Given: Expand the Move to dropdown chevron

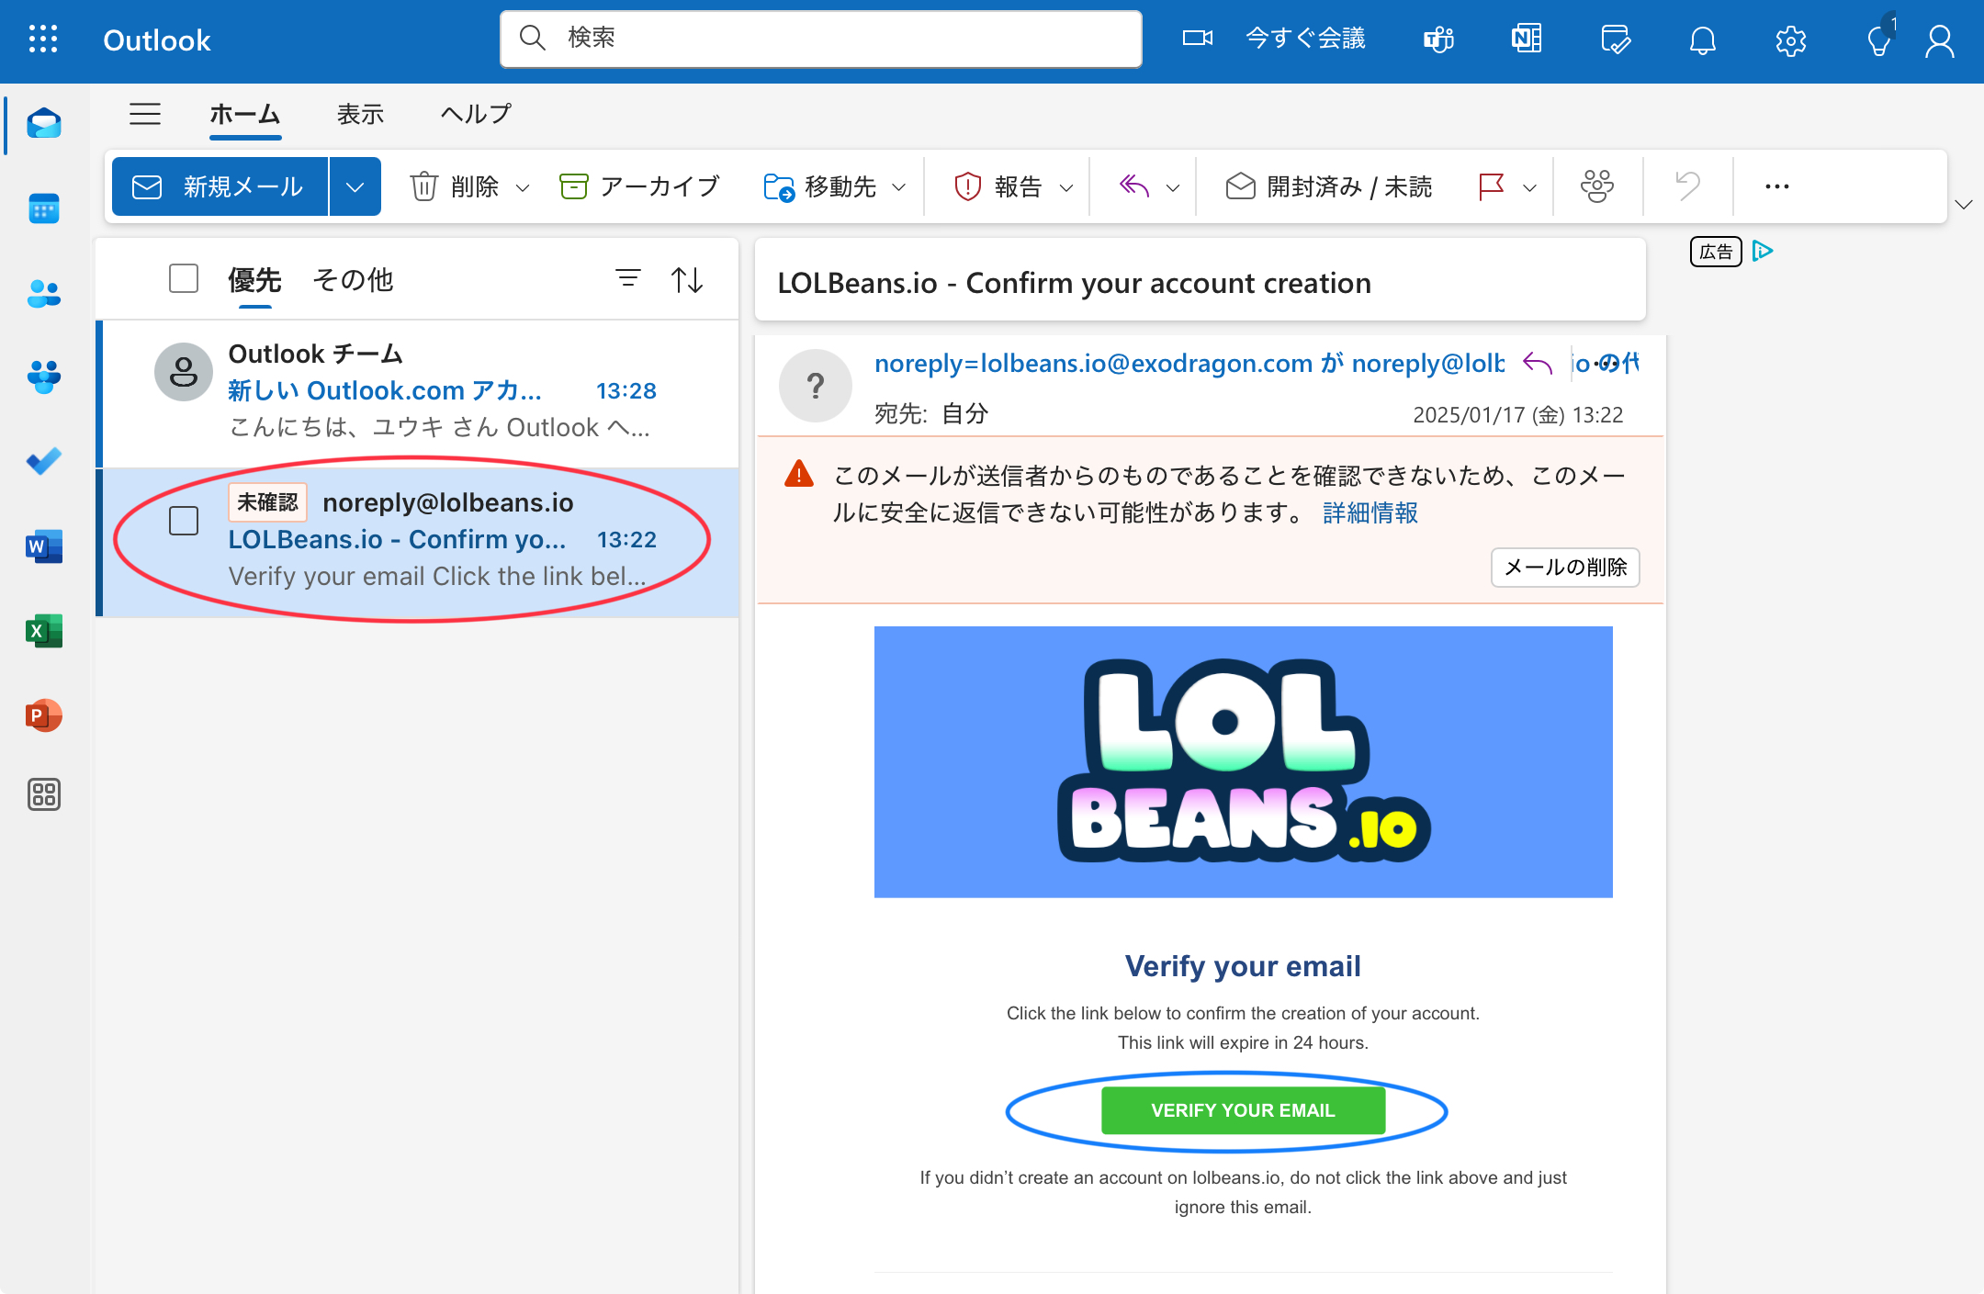Looking at the screenshot, I should pos(899,187).
